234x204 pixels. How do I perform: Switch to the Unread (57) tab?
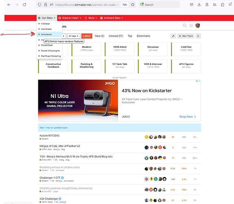(116, 36)
